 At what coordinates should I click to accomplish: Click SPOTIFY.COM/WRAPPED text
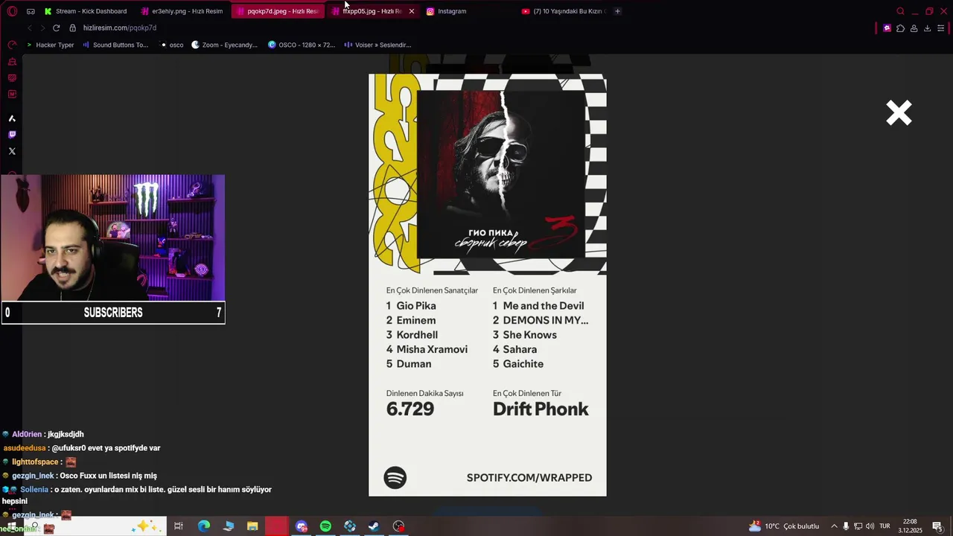(x=529, y=478)
